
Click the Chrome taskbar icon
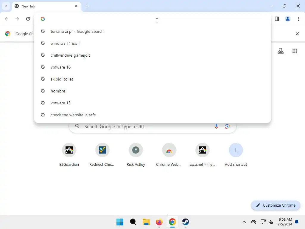click(x=172, y=222)
